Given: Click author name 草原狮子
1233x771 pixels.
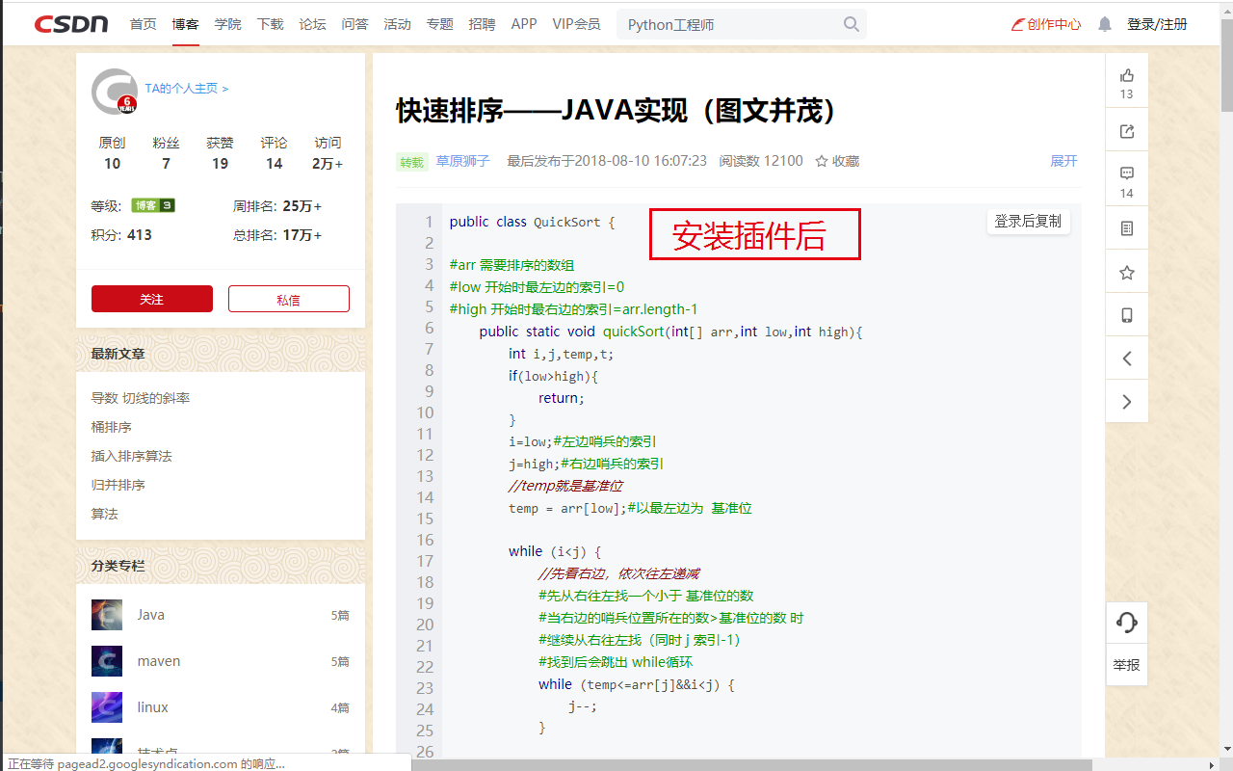Looking at the screenshot, I should tap(463, 161).
